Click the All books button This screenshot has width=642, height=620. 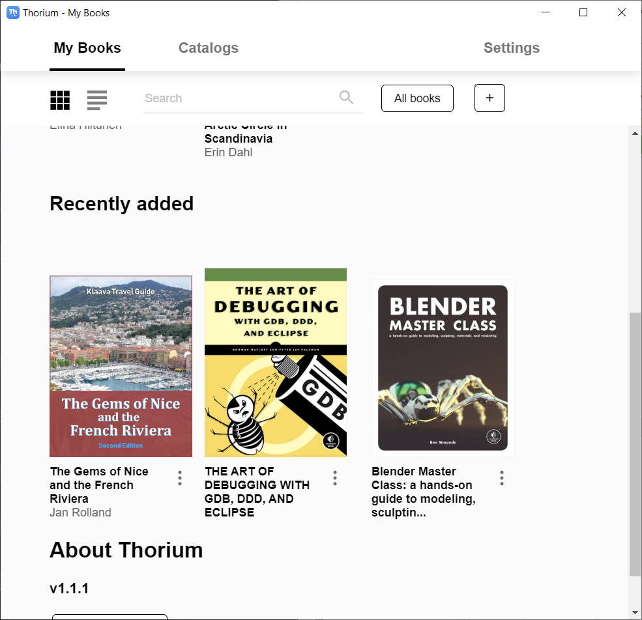417,98
